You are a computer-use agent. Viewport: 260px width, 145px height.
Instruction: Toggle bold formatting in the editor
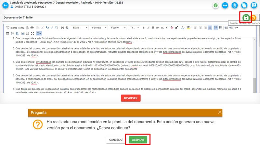(143, 28)
